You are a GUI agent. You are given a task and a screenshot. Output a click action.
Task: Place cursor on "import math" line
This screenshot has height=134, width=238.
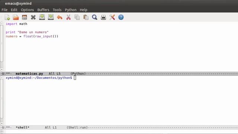[16, 24]
